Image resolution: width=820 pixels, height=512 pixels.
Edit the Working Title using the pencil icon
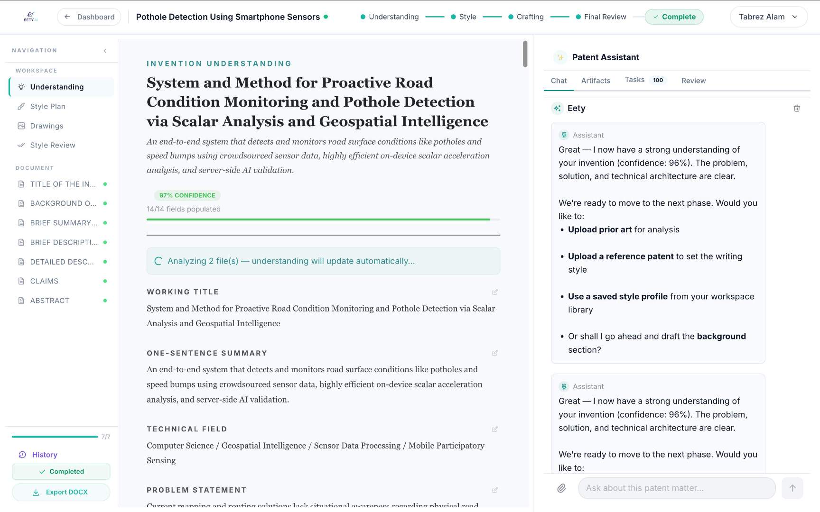point(495,292)
